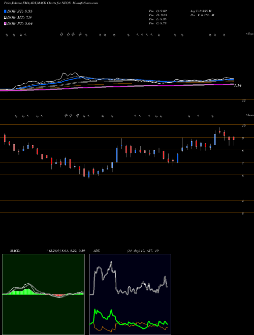254x335 pixels.
Task: Click the highest candle near the 10 line
Action: coord(219,131)
